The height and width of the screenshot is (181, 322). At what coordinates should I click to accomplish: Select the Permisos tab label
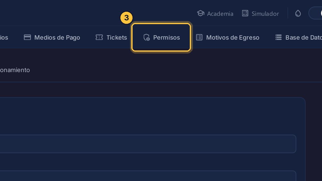coord(167,37)
